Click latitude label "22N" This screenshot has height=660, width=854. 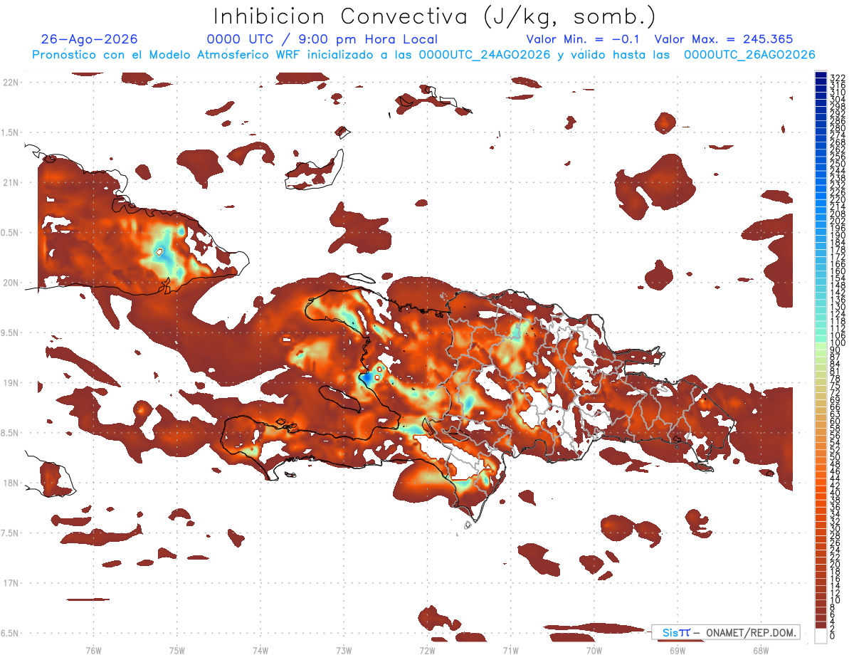coord(11,83)
